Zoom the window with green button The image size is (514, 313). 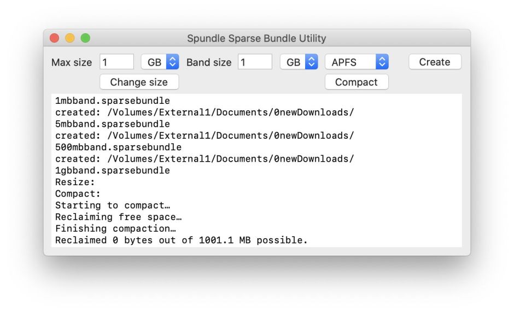click(x=85, y=38)
